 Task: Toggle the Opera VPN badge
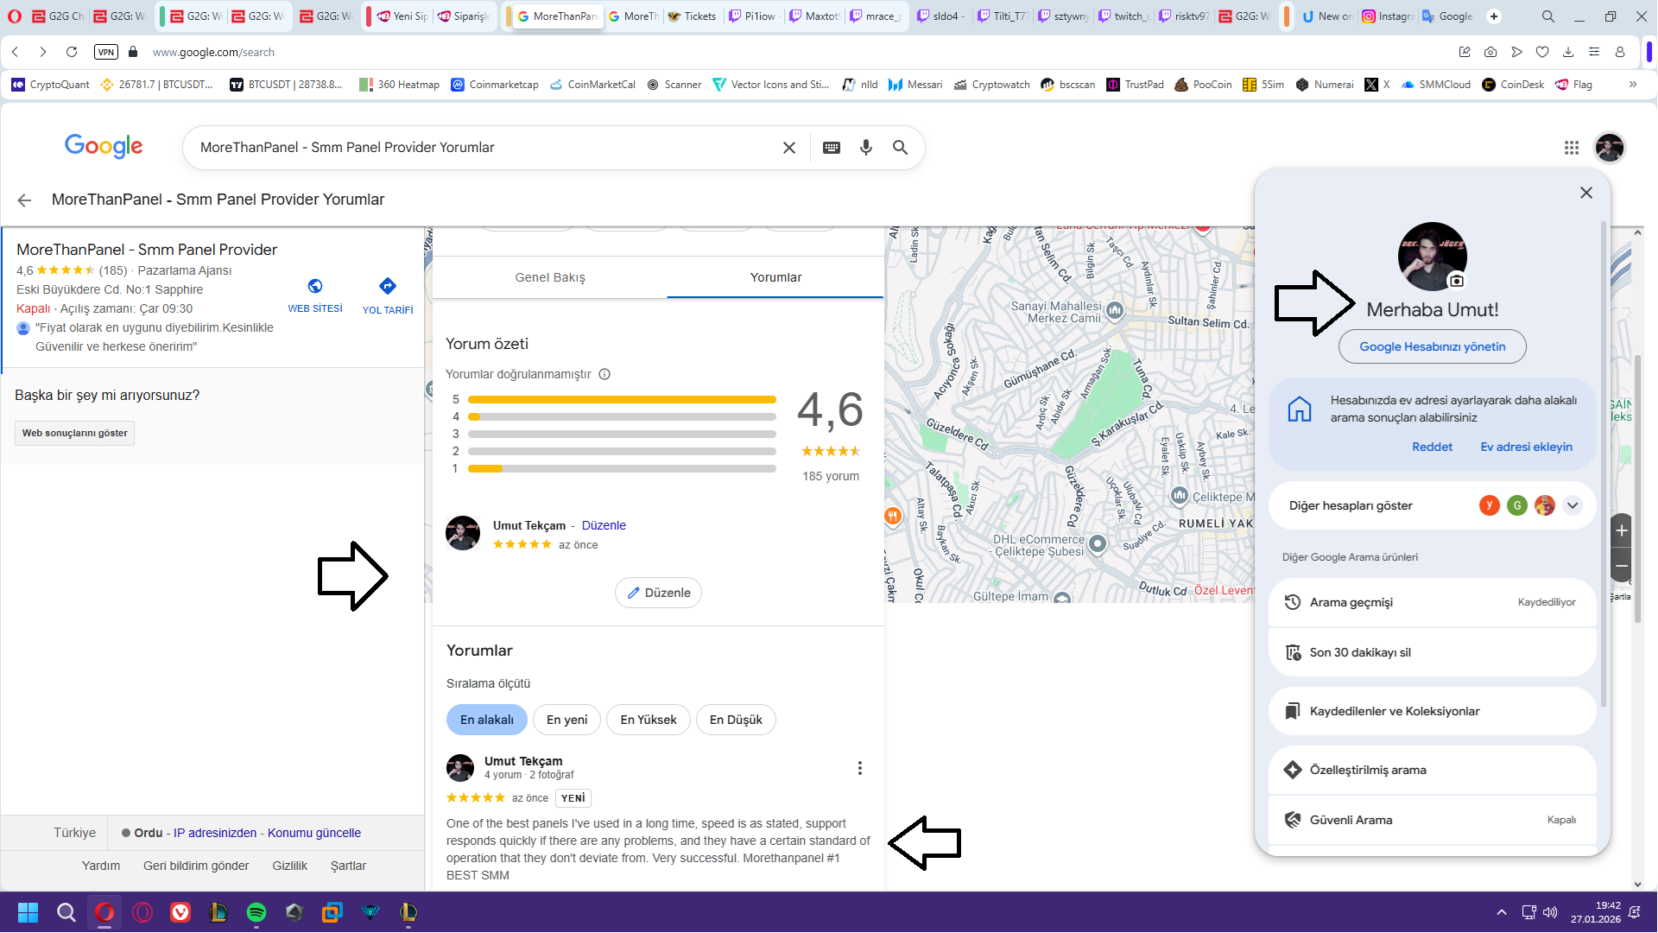(x=105, y=52)
